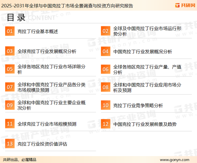Select chapter title 克拉丁行业竞争策略分析
Image resolution: width=197 pixels, height=163 pixels.
pyautogui.click(x=138, y=106)
